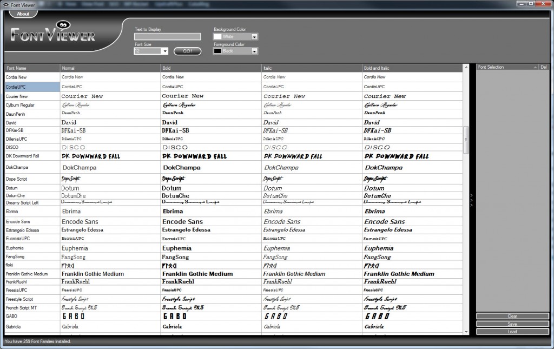
Task: Click the Foreground Color dropdown arrow
Action: click(254, 51)
